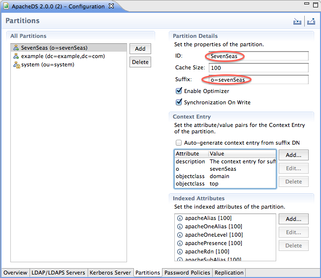Enable auto-generate context entry from suffix DN
The width and height of the screenshot is (321, 278).
click(x=179, y=143)
